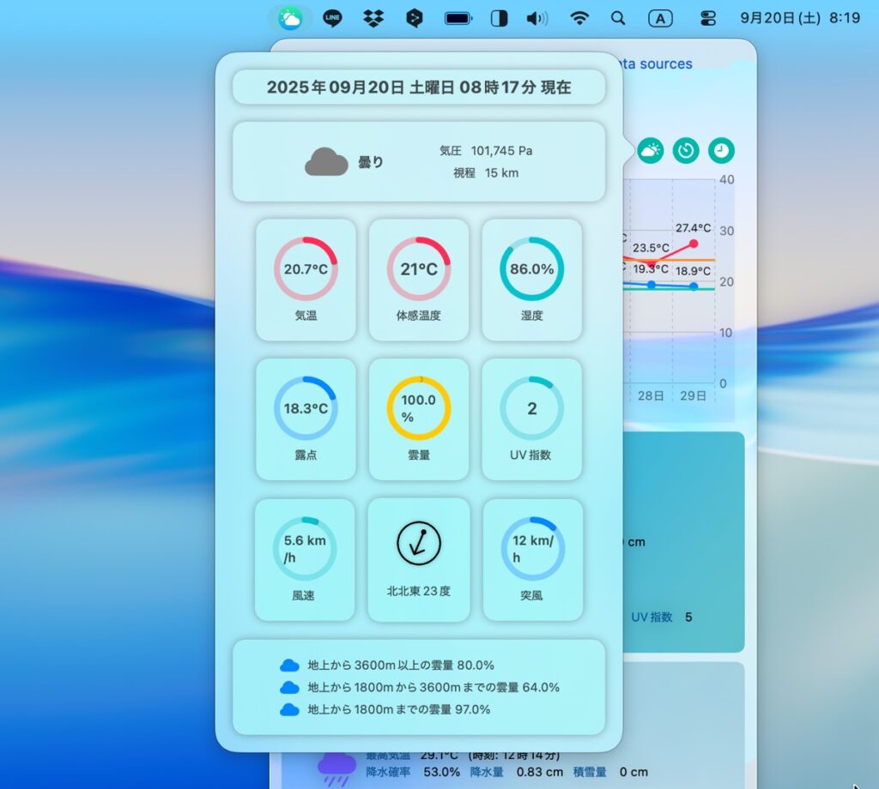
Task: Click the circular refresh clock icon
Action: pos(686,151)
